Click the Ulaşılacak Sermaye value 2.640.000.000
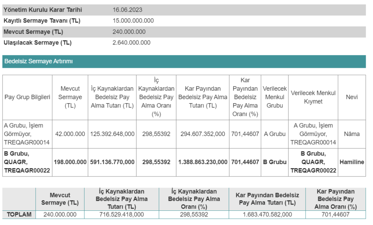Image resolution: width=373 pixels, height=225 pixels. coord(131,43)
